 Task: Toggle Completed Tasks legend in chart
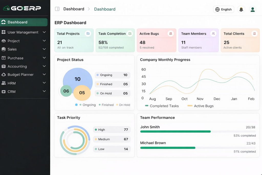pos(162,106)
